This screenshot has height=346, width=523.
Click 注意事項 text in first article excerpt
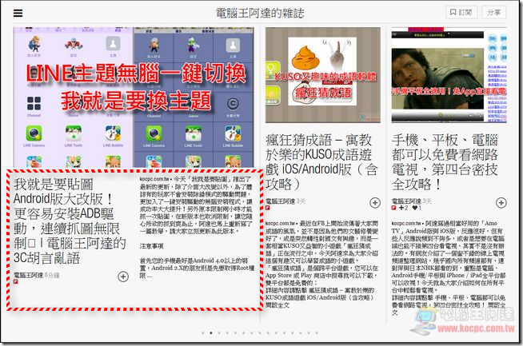[151, 246]
